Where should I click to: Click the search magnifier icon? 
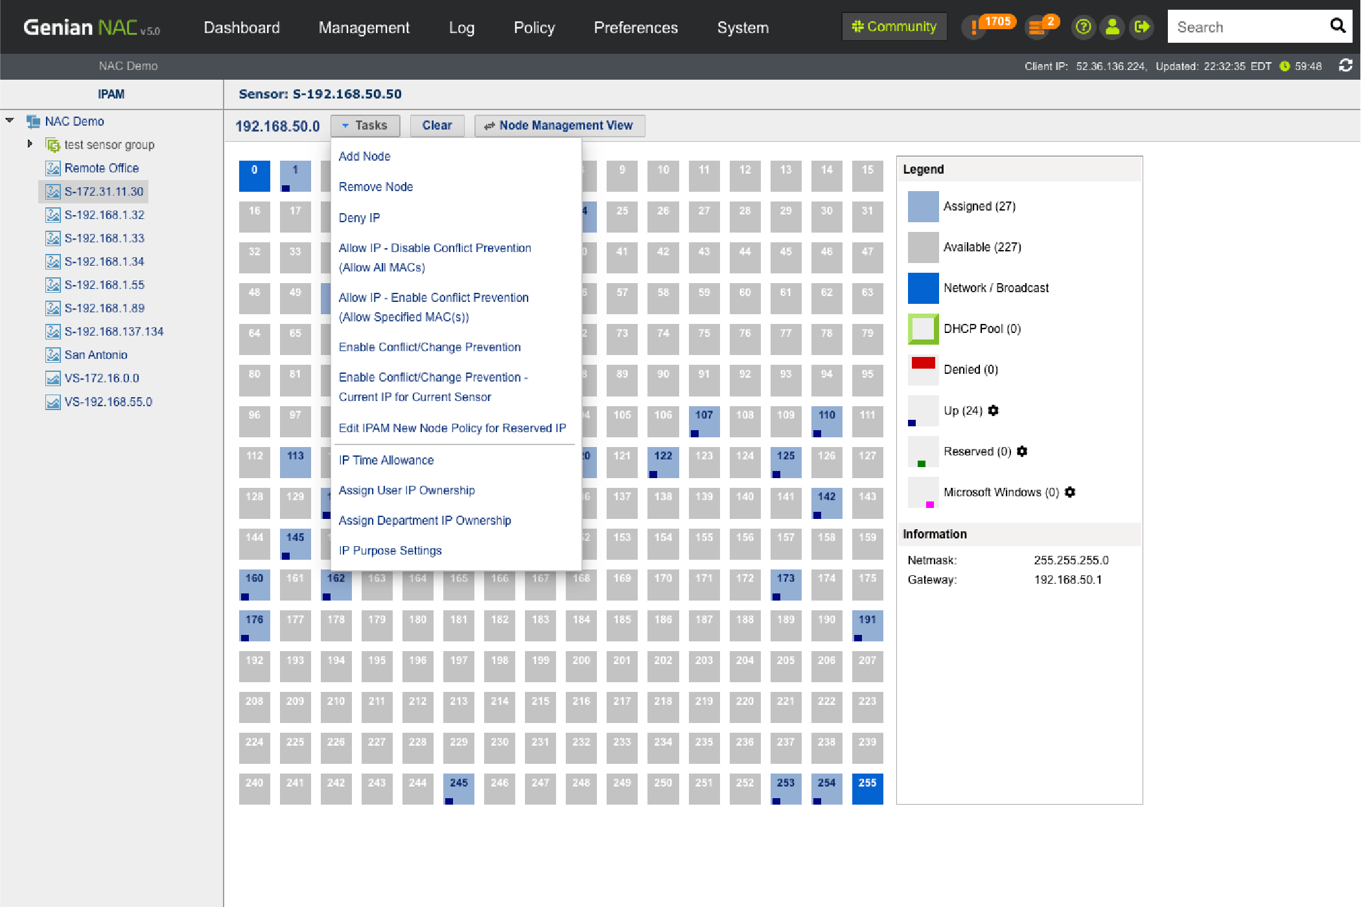1338,26
